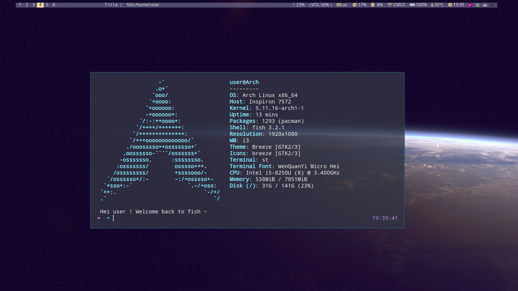Click the 'Theme: Breeze [GTK2/3]' line
Viewport: 518px width, 291px height.
point(265,147)
